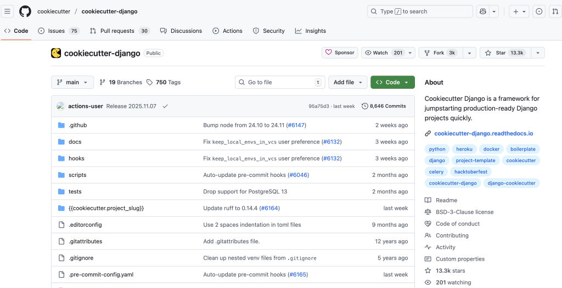This screenshot has width=562, height=288.
Task: Open the Security tab
Action: (269, 31)
